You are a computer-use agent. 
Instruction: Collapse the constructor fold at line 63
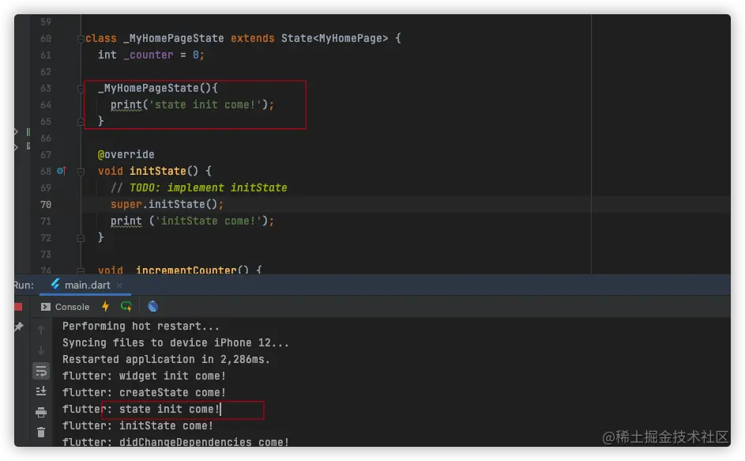(81, 88)
